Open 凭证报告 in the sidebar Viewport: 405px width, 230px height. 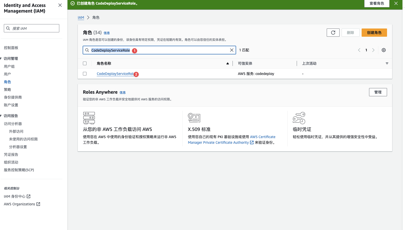11,155
